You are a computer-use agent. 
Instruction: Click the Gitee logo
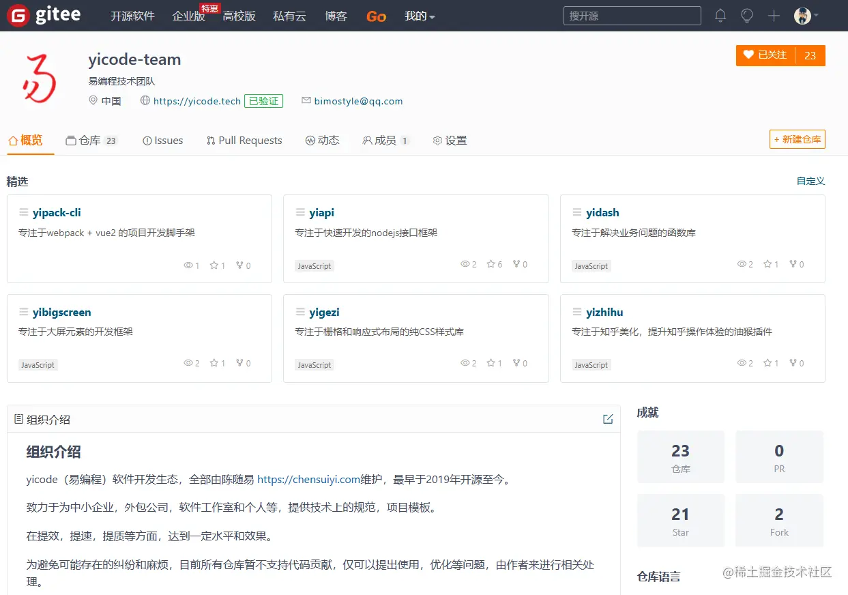click(44, 15)
